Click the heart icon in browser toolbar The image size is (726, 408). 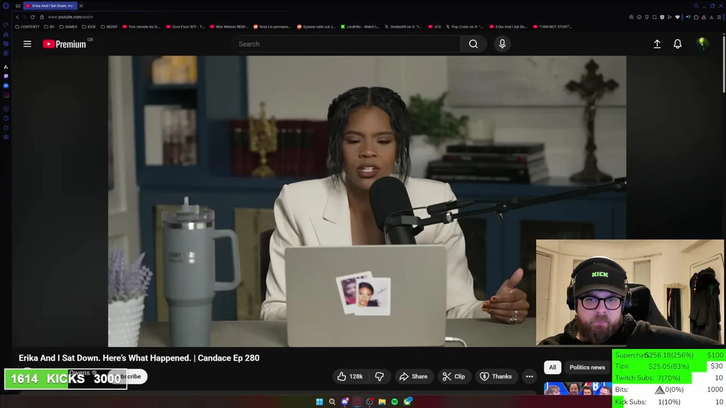677,17
